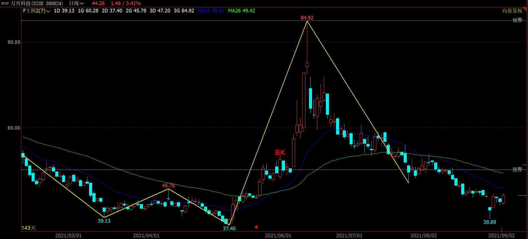Image resolution: width=528 pixels, height=239 pixels.
Task: Open the 日线 period dropdown
Action: (x=76, y=3)
